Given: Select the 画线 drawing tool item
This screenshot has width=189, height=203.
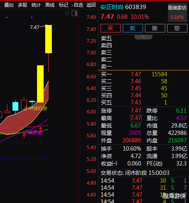Looking at the screenshot, I should point(50,5).
